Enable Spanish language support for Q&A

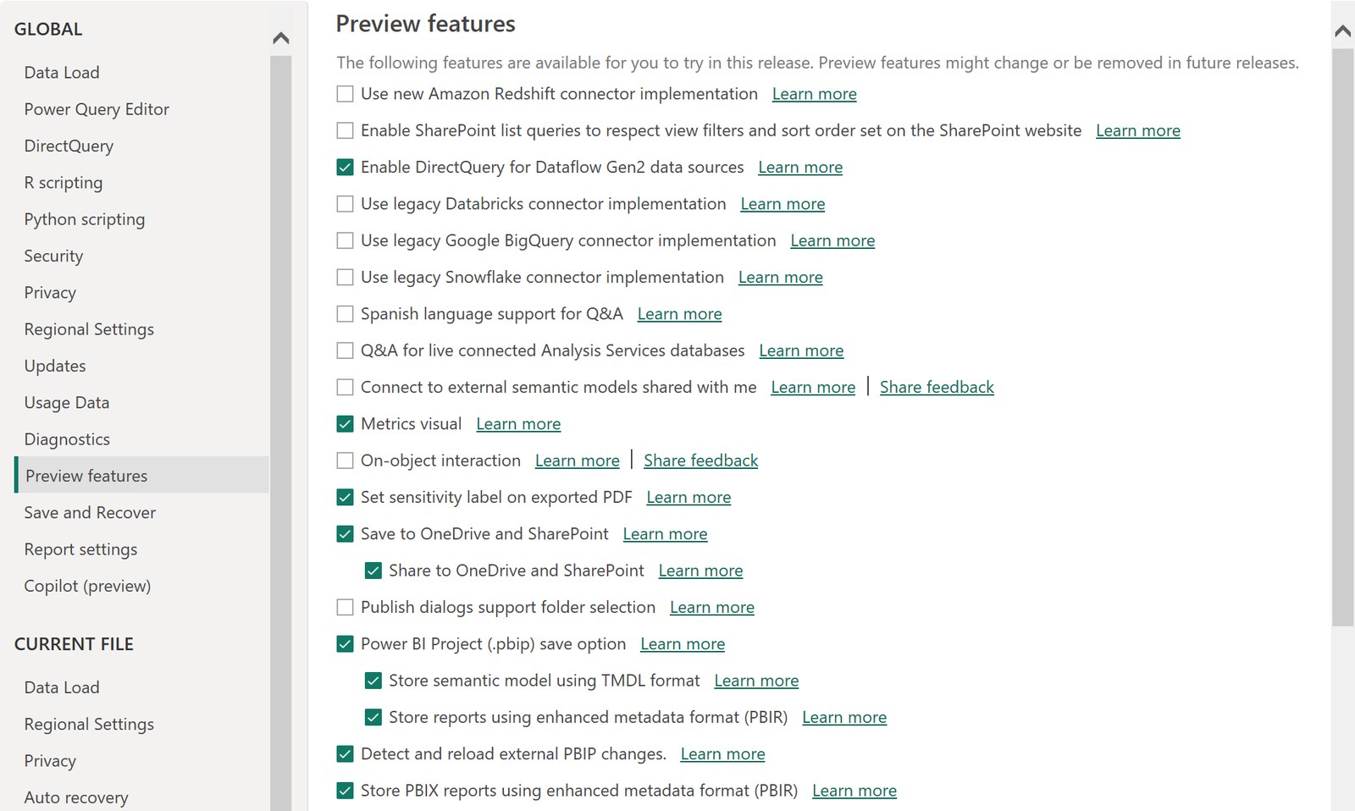345,314
